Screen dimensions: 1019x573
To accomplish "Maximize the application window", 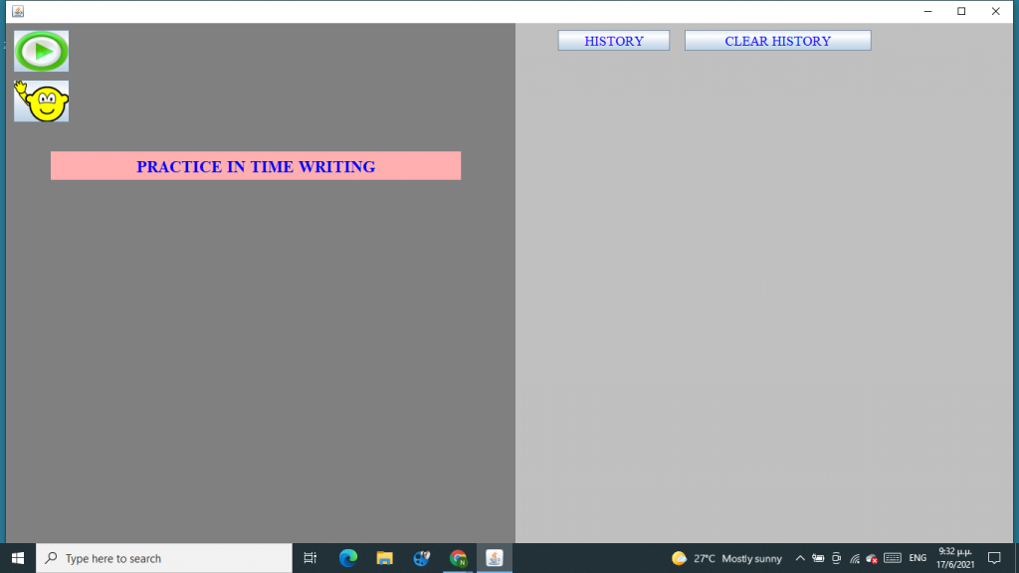I will point(960,11).
